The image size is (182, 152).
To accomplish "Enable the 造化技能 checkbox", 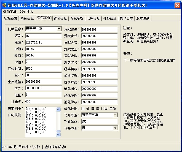I will click(x=83, y=108).
